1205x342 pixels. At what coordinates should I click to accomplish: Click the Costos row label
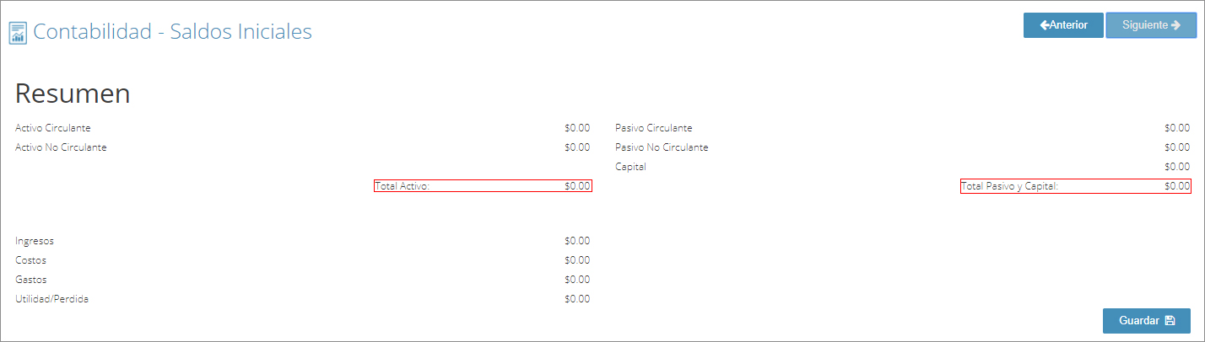(31, 260)
